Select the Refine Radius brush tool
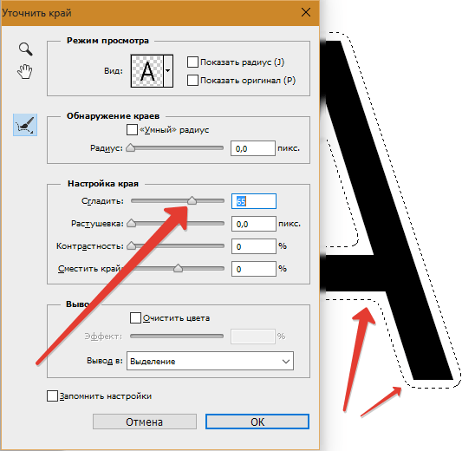The width and height of the screenshot is (475, 451). [25, 125]
